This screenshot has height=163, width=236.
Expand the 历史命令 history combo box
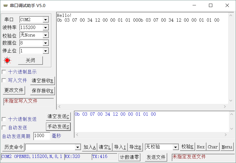coord(78,147)
